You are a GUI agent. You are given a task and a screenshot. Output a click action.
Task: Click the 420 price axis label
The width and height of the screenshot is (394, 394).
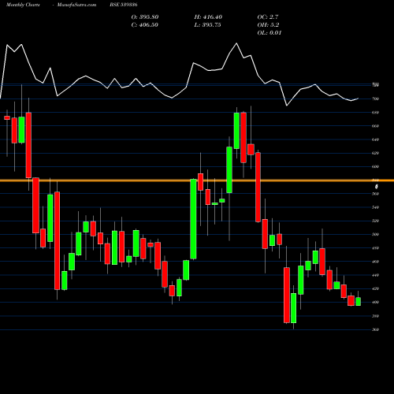pos(375,288)
